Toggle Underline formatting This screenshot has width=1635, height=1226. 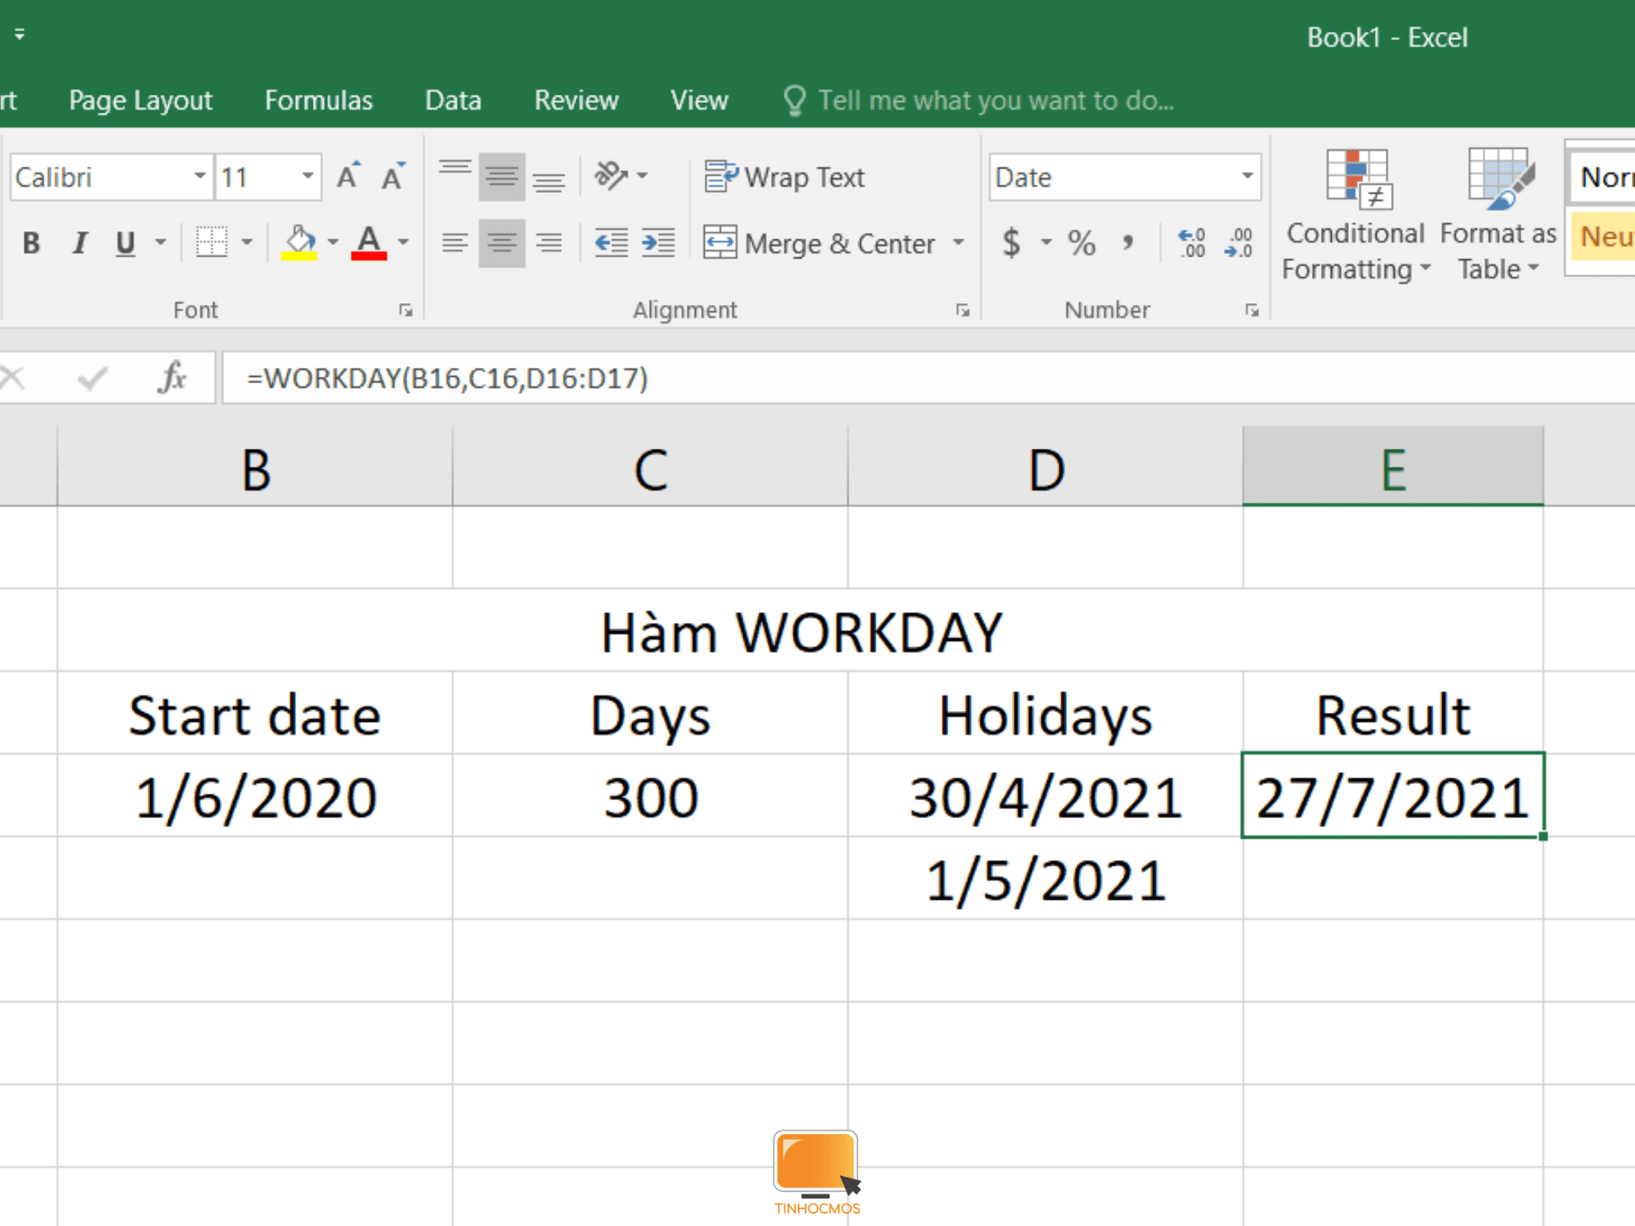(x=125, y=243)
